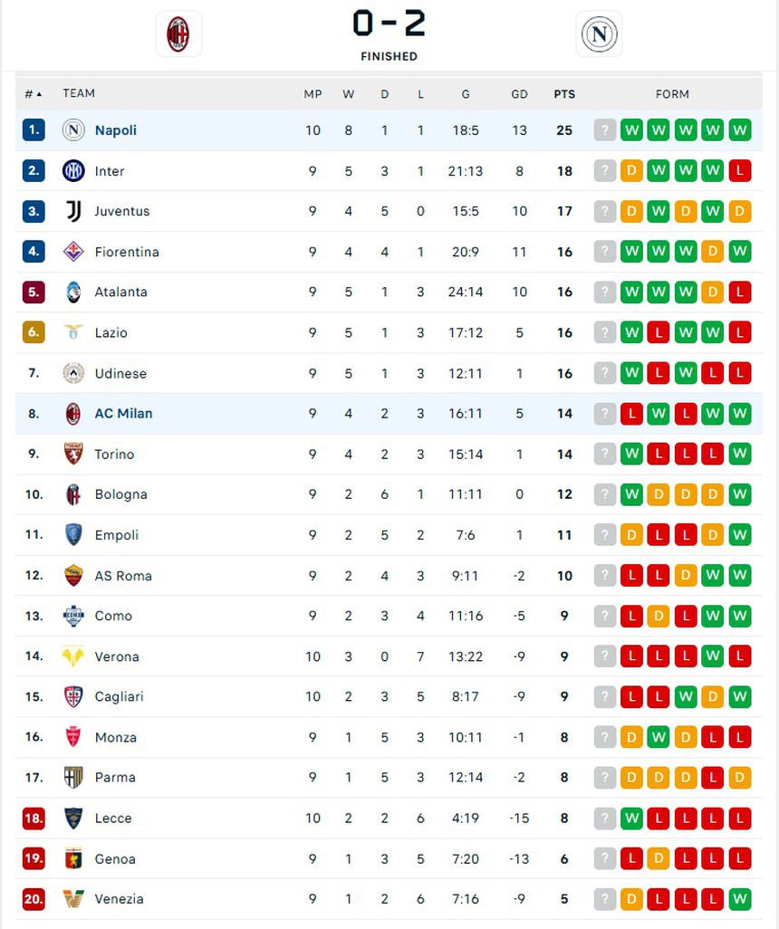
Task: Select the Lazio eagle crest
Action: pos(73,332)
